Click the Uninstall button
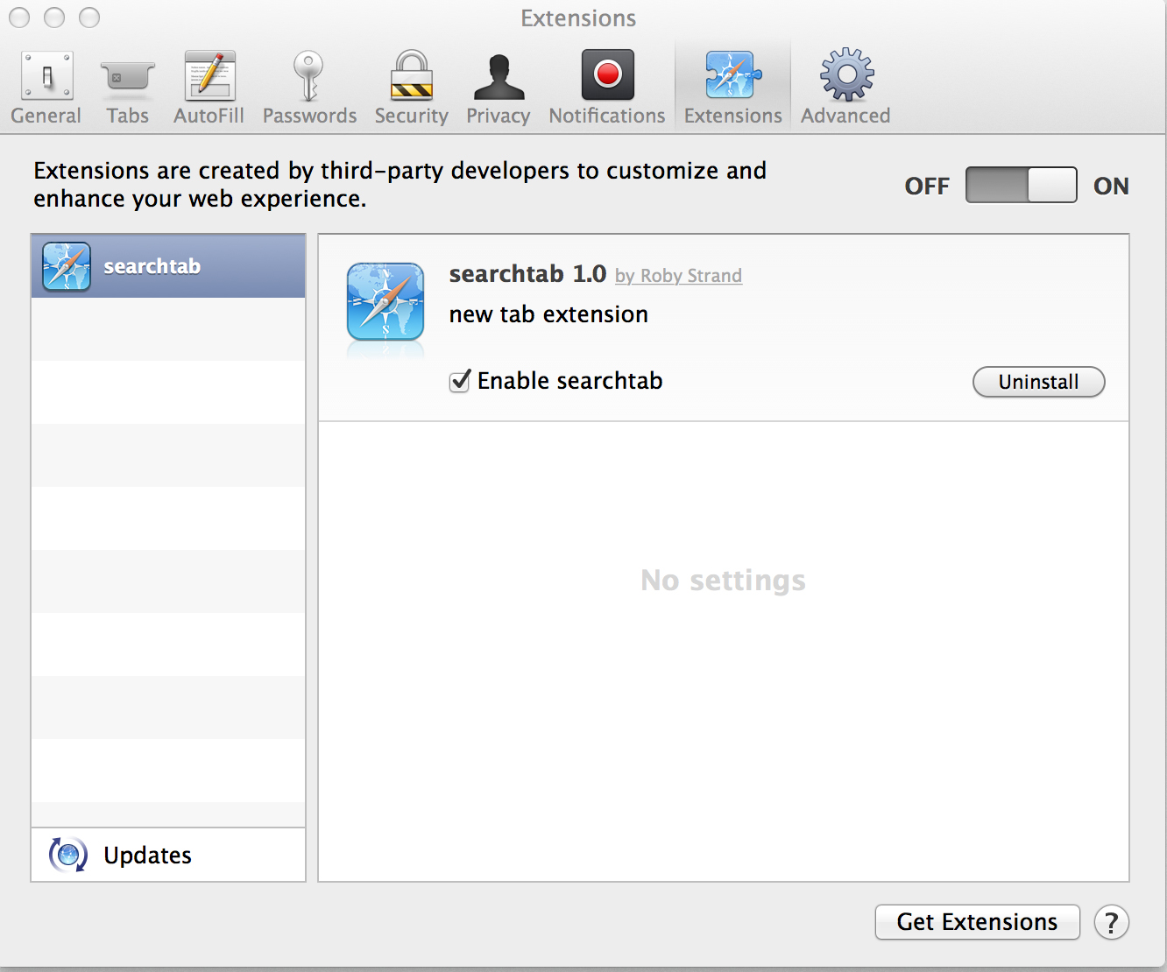Image resolution: width=1167 pixels, height=972 pixels. click(1038, 382)
